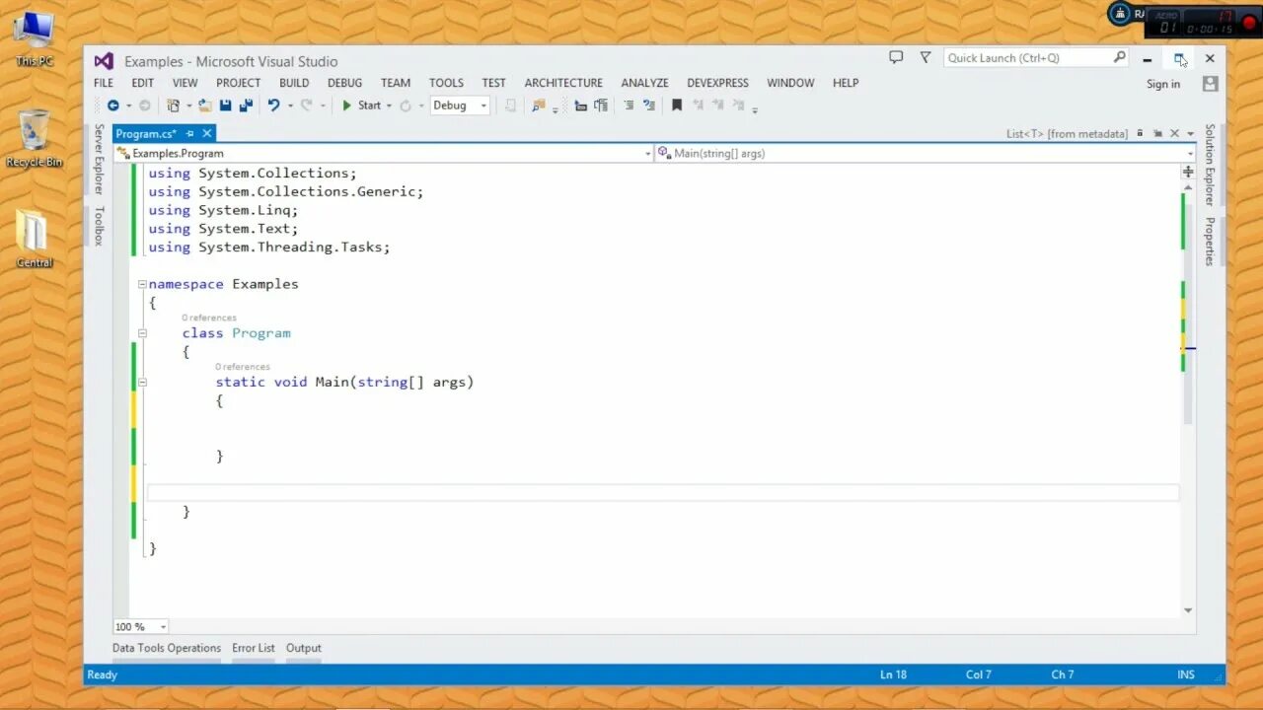Open the Undo history dropdown arrow
Viewport: 1263px width, 710px height.
click(289, 106)
